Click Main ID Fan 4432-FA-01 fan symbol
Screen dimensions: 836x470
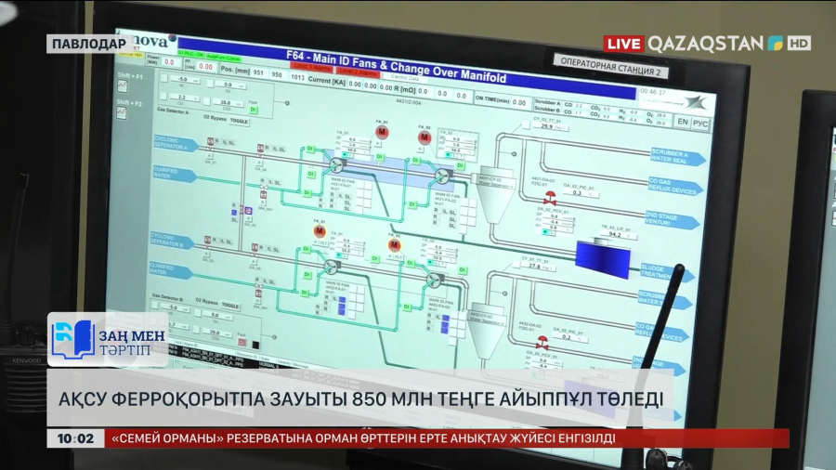(x=332, y=266)
